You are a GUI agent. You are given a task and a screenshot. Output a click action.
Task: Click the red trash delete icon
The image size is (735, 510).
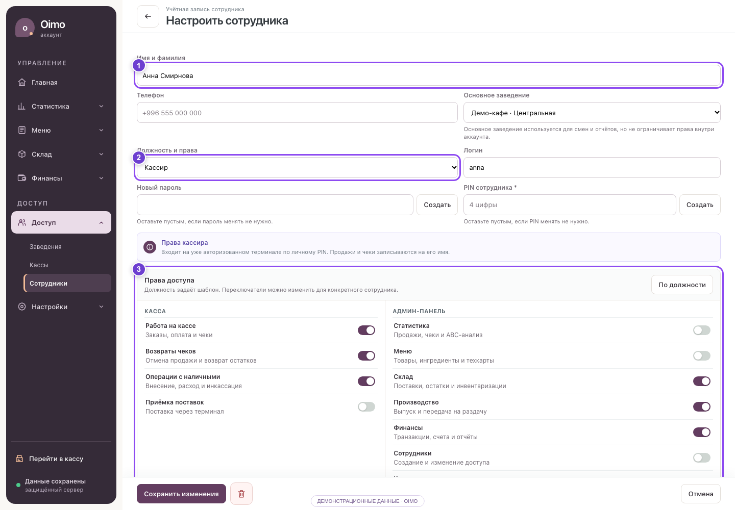point(241,494)
